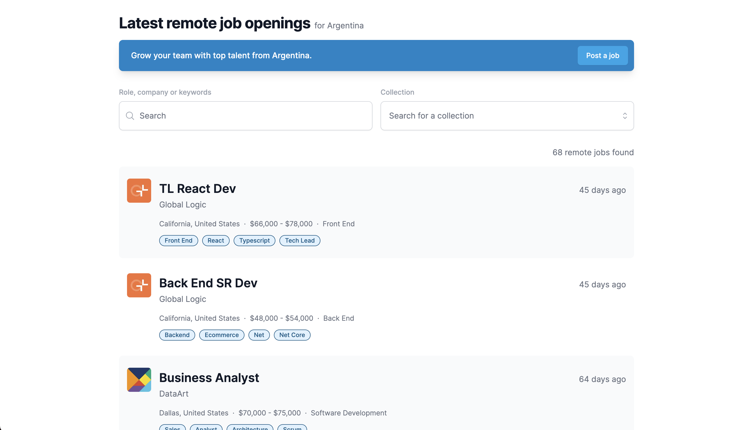The image size is (753, 430).
Task: Click the Global Logic logo beside Back End SR Dev
Action: pos(139,285)
